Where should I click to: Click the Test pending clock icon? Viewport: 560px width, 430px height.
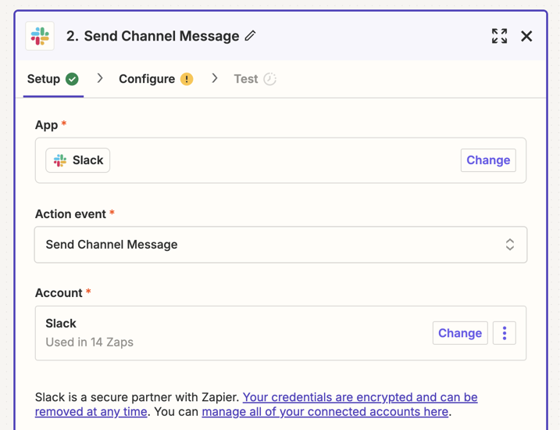coord(269,79)
